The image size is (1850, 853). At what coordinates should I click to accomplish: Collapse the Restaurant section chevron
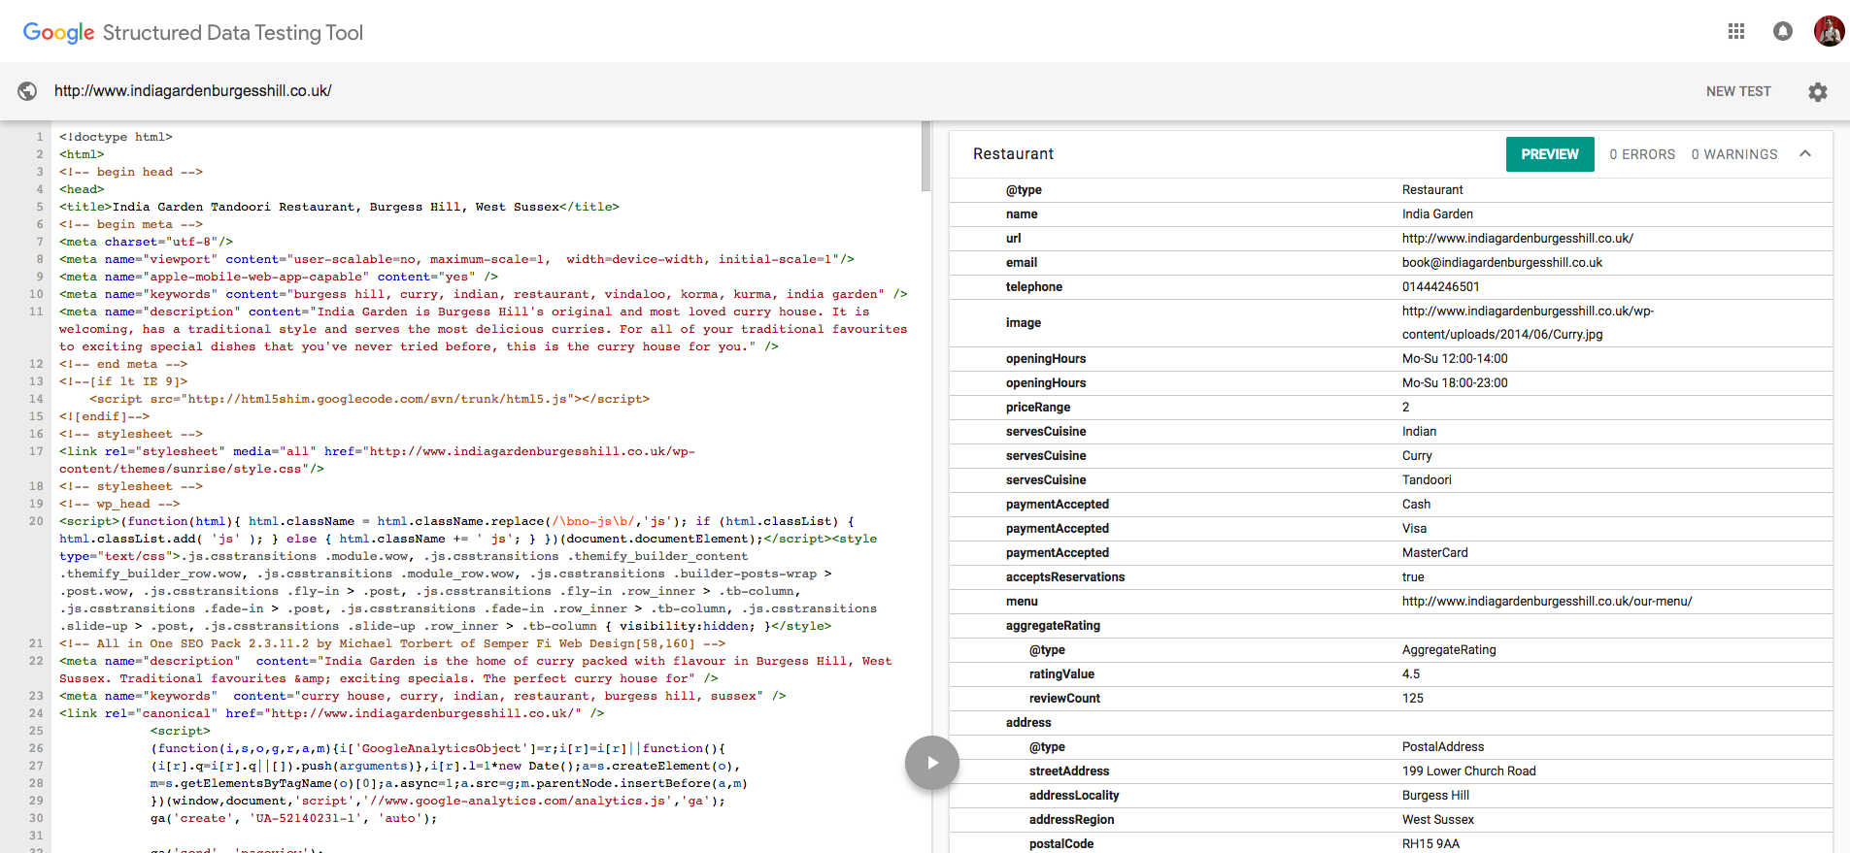click(1805, 153)
